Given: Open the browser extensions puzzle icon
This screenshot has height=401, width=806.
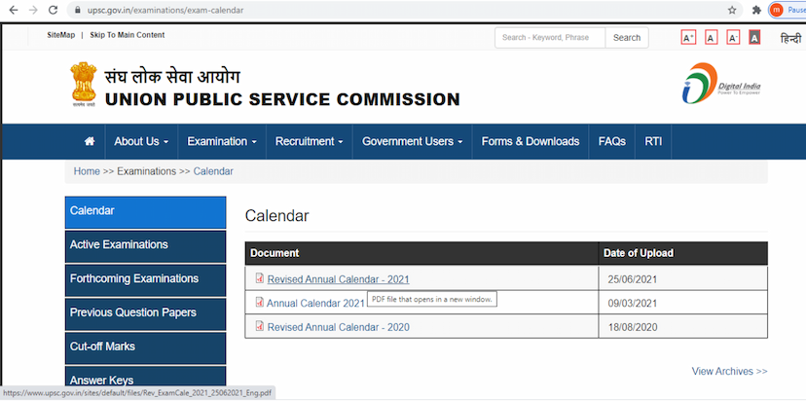Looking at the screenshot, I should 756,11.
